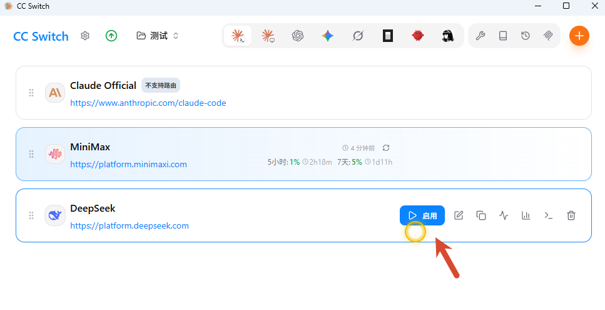Close the CC Switch window
Image resolution: width=605 pixels, height=310 pixels.
coord(595,6)
